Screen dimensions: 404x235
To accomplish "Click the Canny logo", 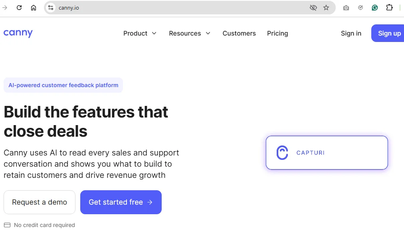I will coord(18,33).
